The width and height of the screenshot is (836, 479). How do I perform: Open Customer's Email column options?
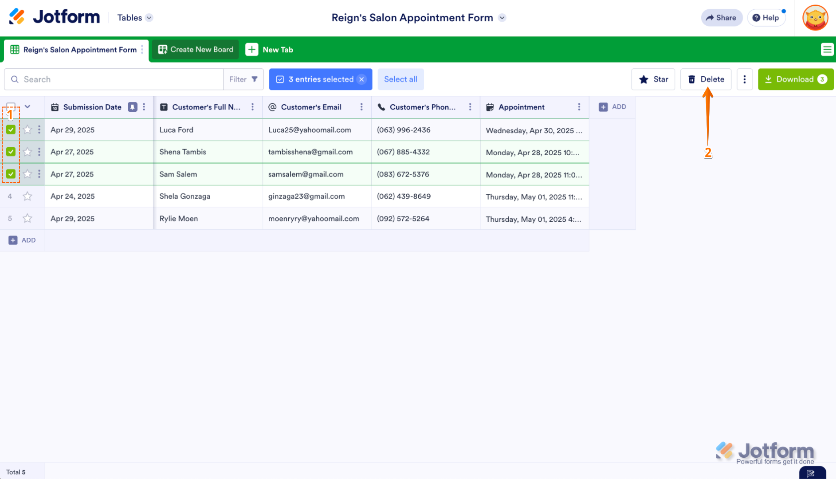coord(361,107)
